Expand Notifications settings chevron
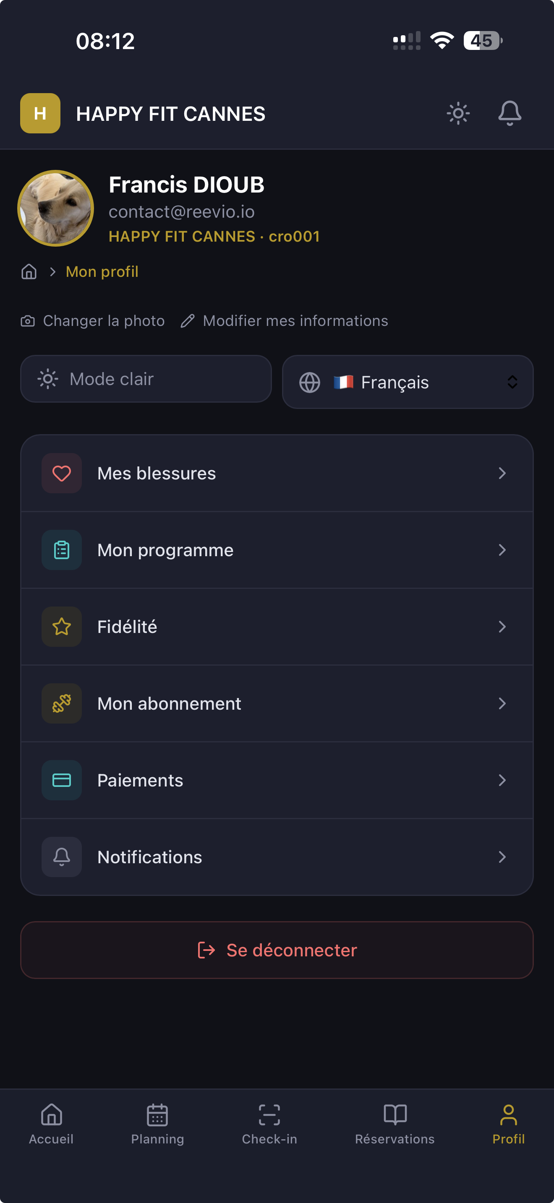The height and width of the screenshot is (1203, 554). (502, 857)
